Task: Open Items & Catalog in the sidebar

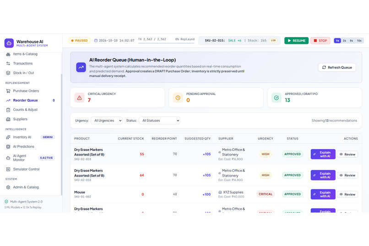Action: click(25, 54)
